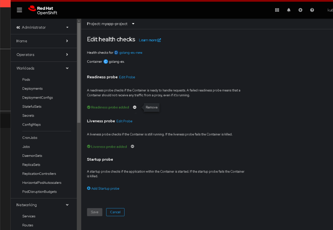Open the help question mark menu

[312, 10]
